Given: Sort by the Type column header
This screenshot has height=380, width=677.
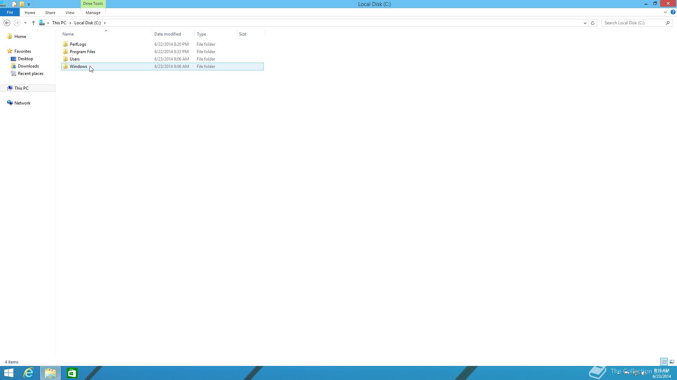Looking at the screenshot, I should tap(215, 34).
